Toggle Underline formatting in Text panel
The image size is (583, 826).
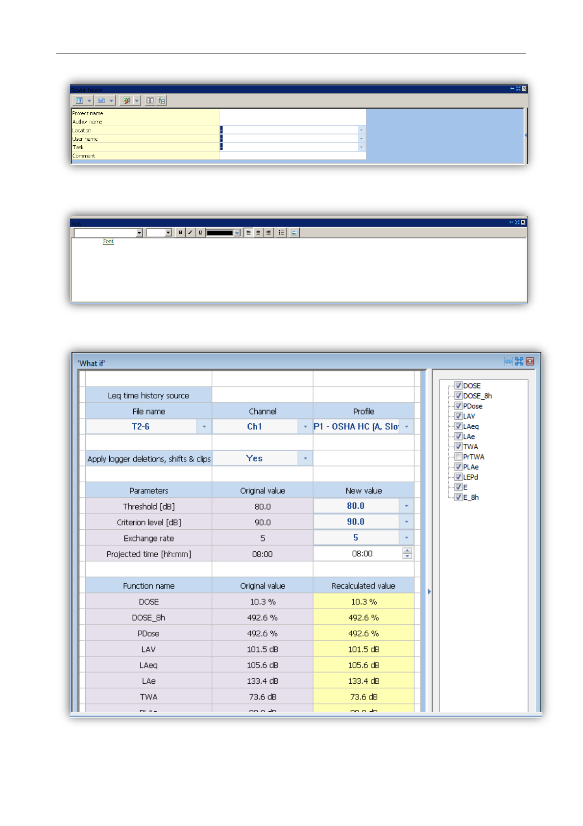[200, 232]
